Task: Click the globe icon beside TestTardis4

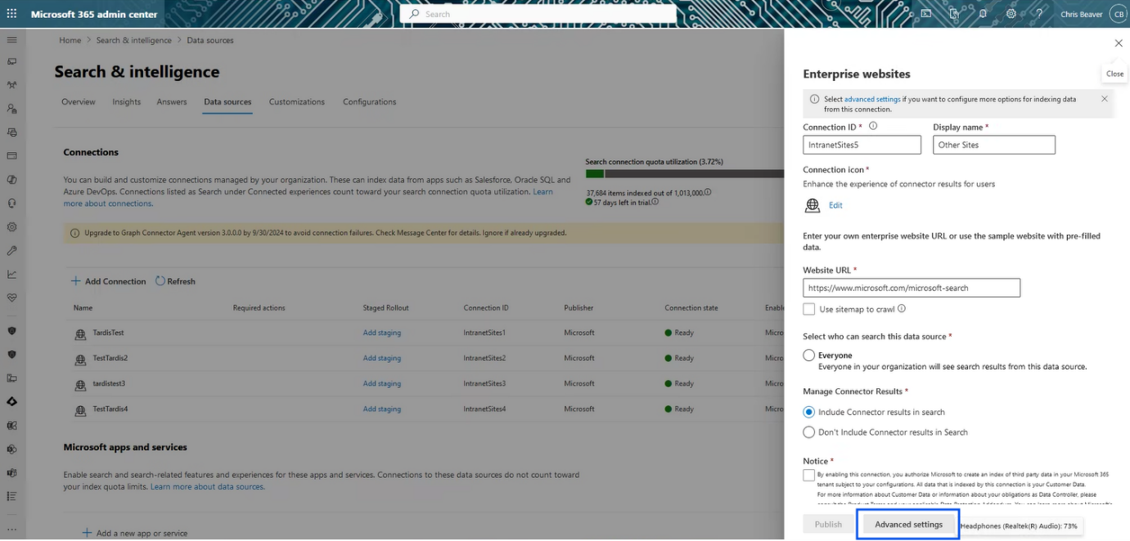Action: coord(80,409)
